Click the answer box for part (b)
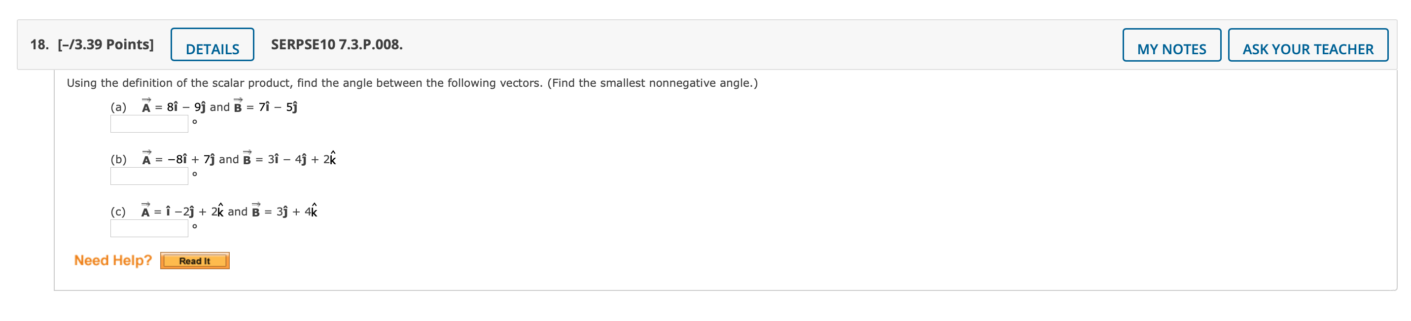This screenshot has width=1411, height=321. (148, 177)
